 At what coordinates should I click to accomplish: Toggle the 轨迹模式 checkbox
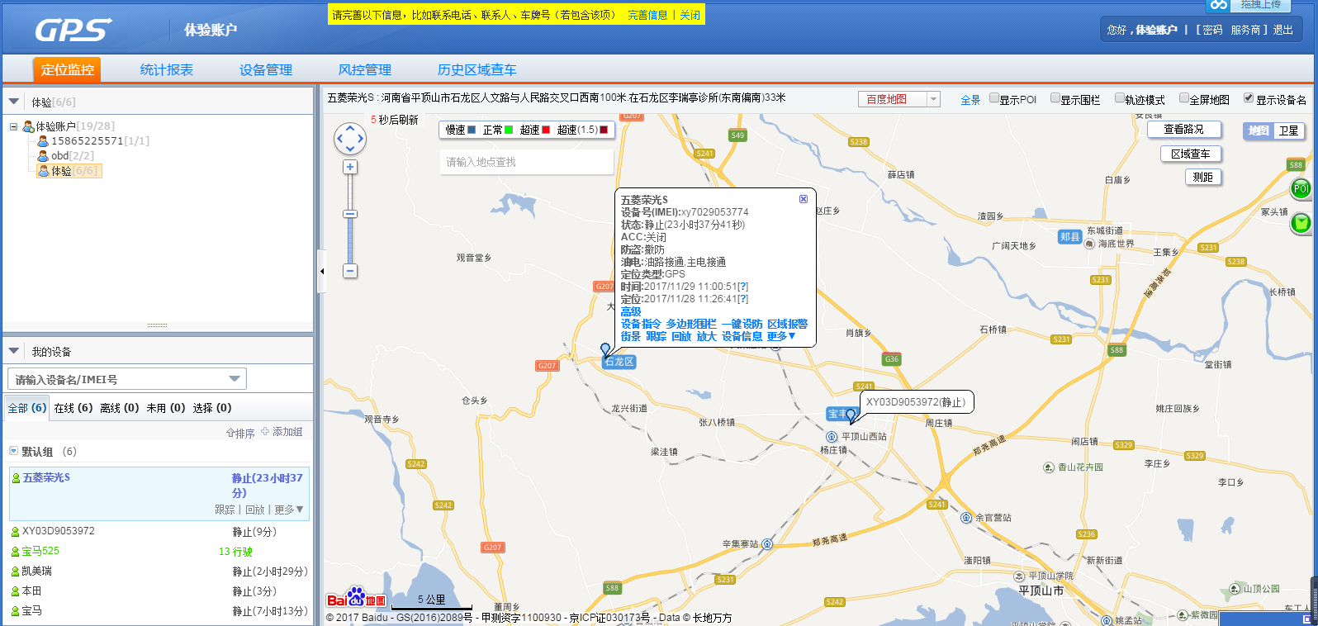(x=1120, y=98)
